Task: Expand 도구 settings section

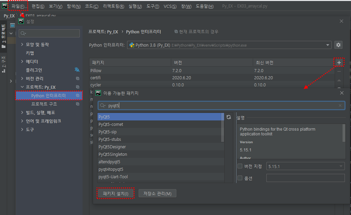Action: coord(22,130)
